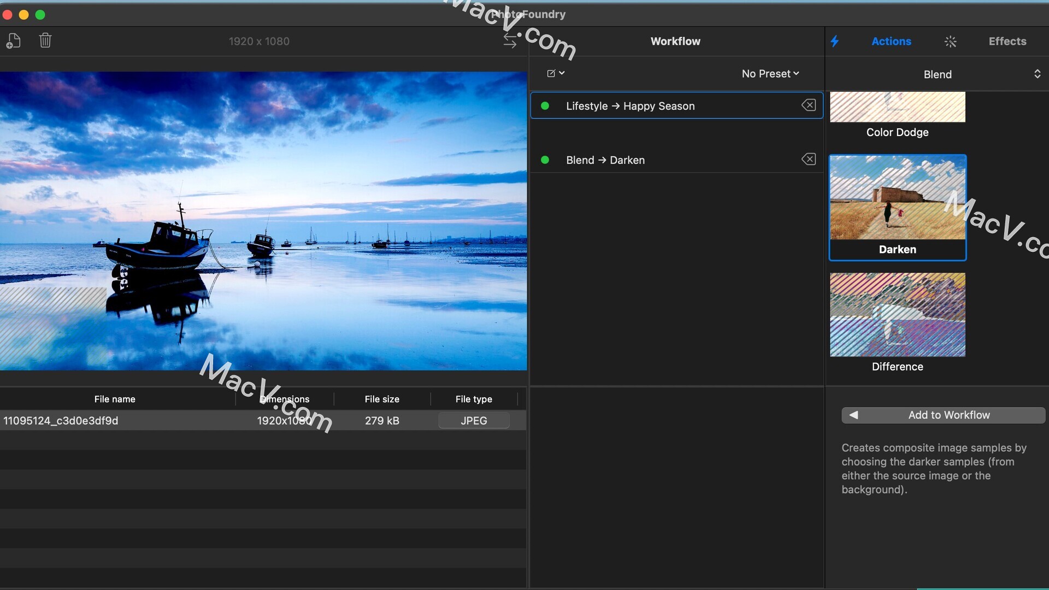The image size is (1049, 590).
Task: Select file 11095124_c3d0e3df9d in list
Action: (263, 421)
